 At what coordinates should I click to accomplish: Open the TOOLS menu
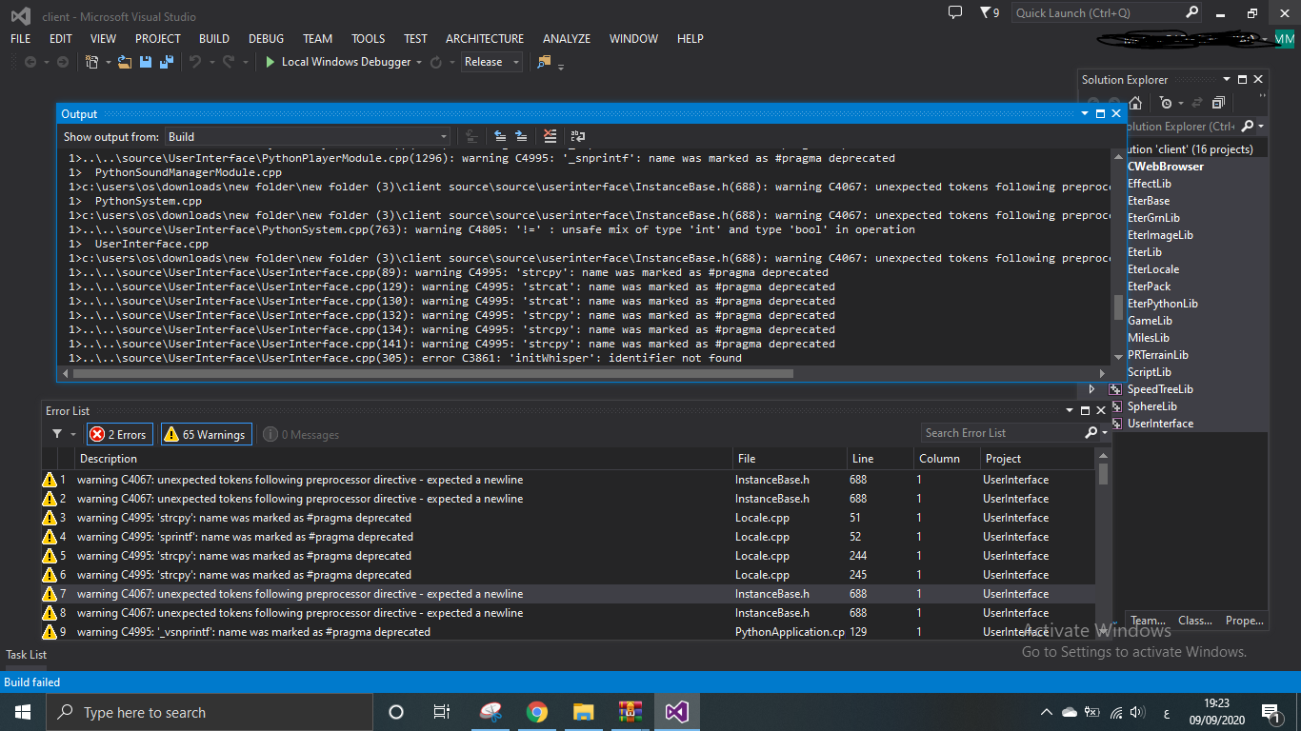[369, 39]
